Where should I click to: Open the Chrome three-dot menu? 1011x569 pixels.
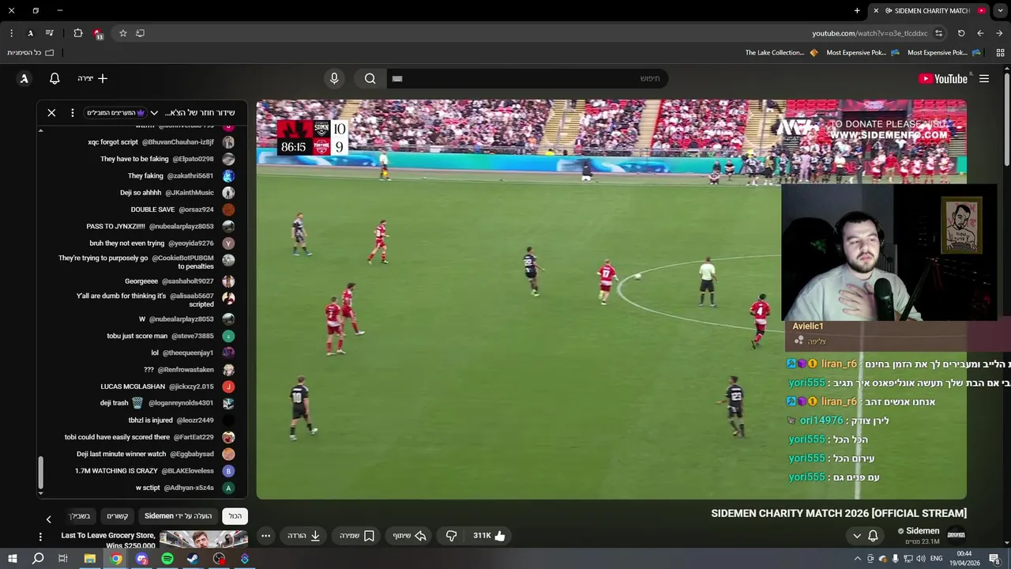click(11, 33)
